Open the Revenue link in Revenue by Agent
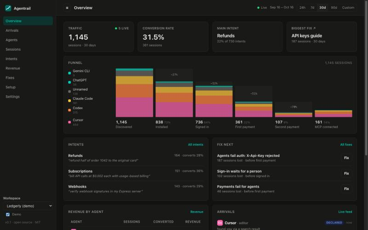 197,212
